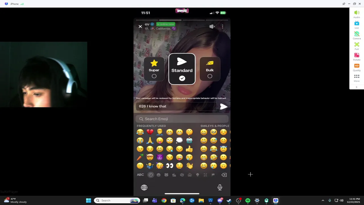The image size is (364, 205).
Task: Jump to animals emoji category tab
Action: (x=166, y=175)
